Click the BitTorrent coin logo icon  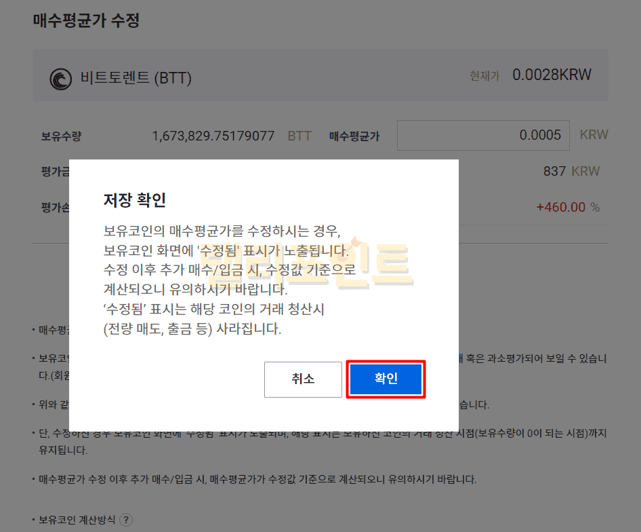pos(60,79)
